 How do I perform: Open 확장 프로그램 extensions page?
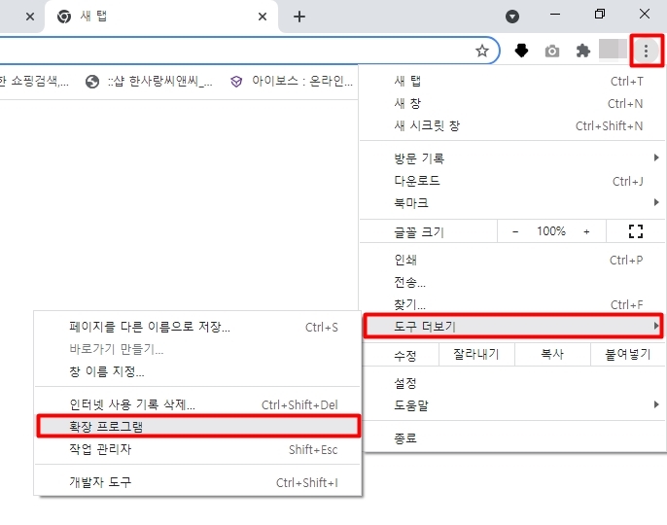click(x=198, y=426)
